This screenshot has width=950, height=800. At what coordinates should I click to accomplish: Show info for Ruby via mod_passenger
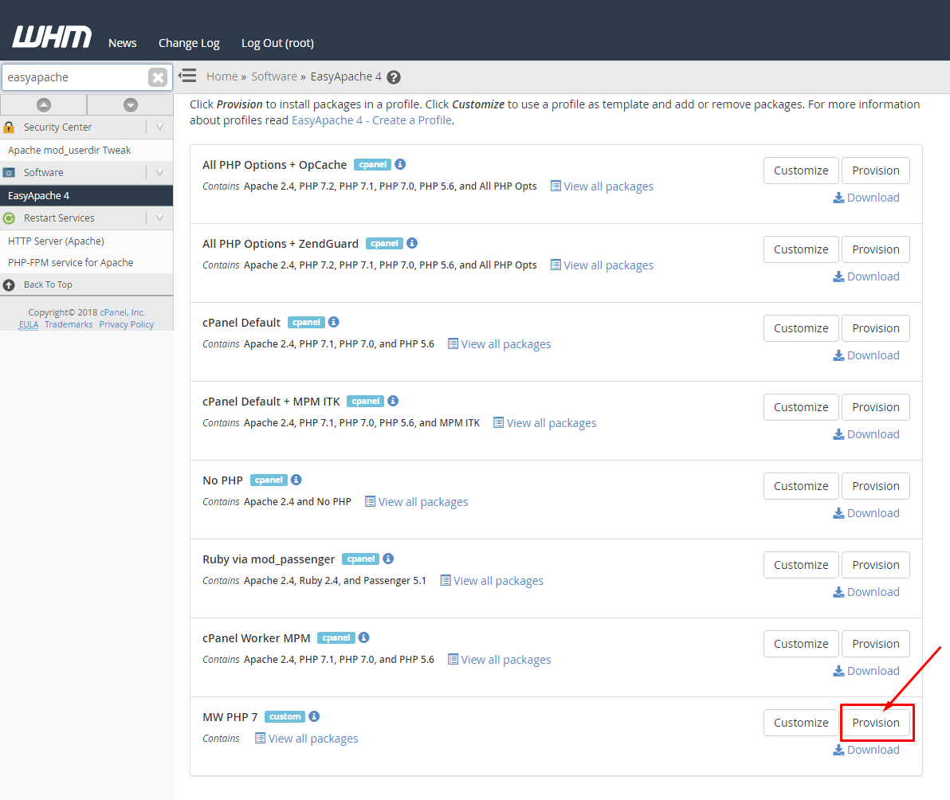388,559
